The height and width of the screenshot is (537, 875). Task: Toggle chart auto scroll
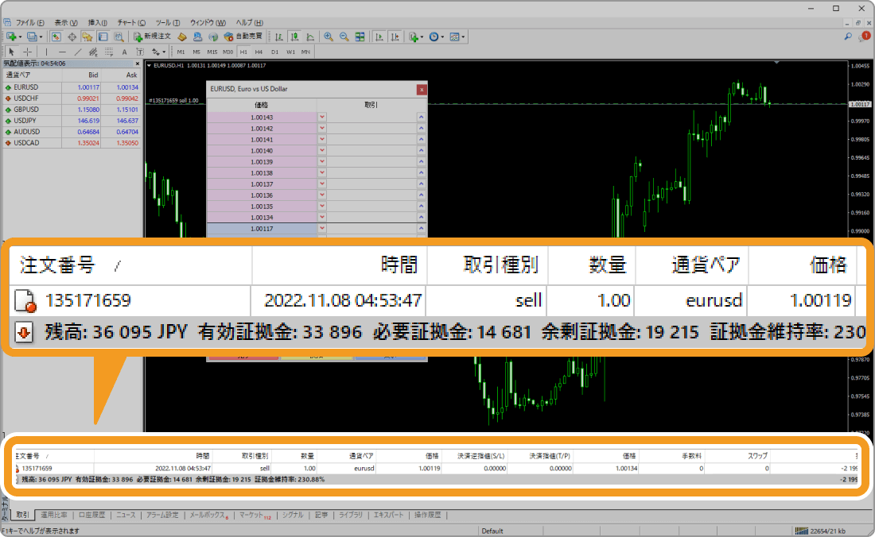click(x=379, y=37)
